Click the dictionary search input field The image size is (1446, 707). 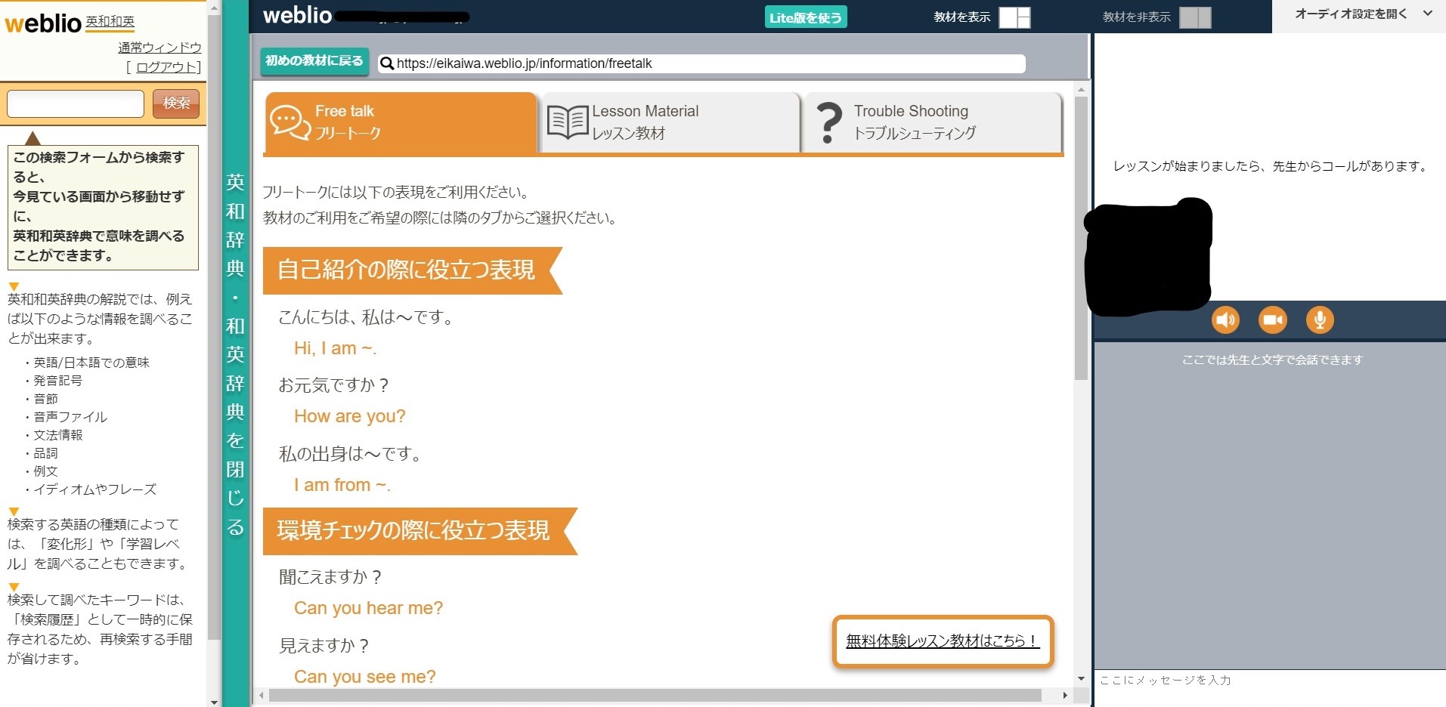pyautogui.click(x=76, y=103)
